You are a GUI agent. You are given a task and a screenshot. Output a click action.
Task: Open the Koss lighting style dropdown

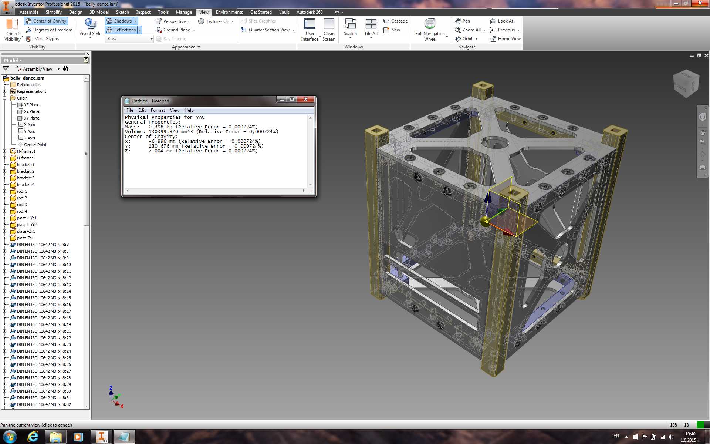pyautogui.click(x=130, y=39)
